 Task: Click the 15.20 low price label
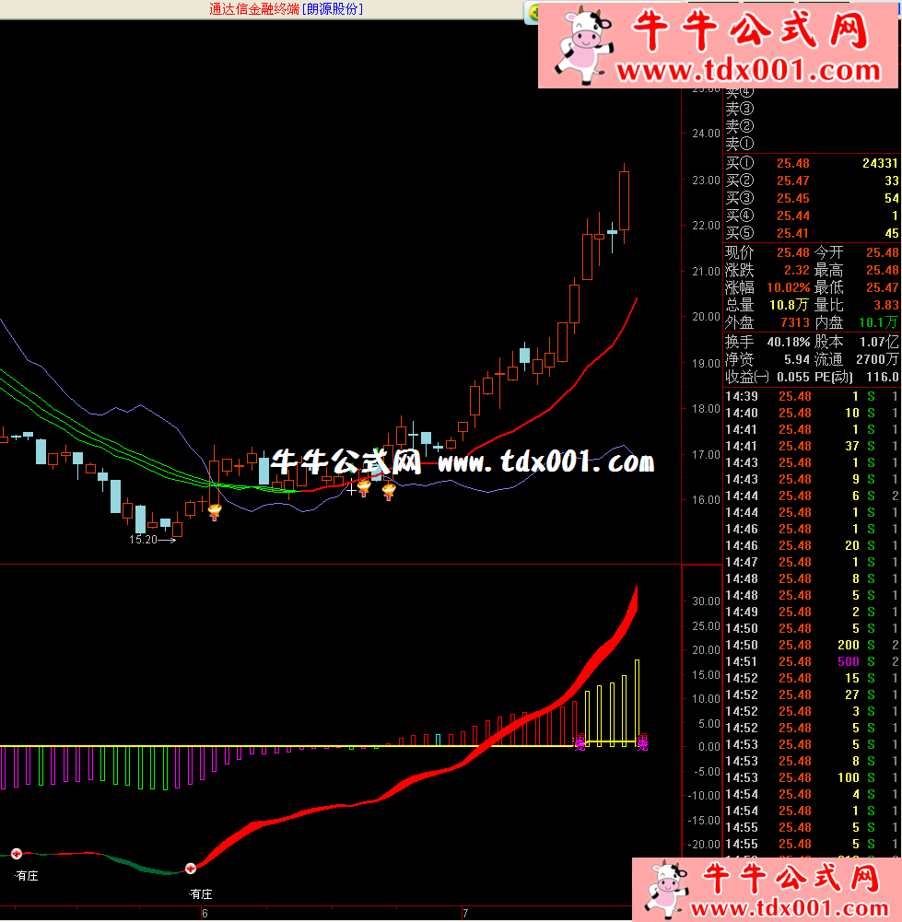point(143,540)
